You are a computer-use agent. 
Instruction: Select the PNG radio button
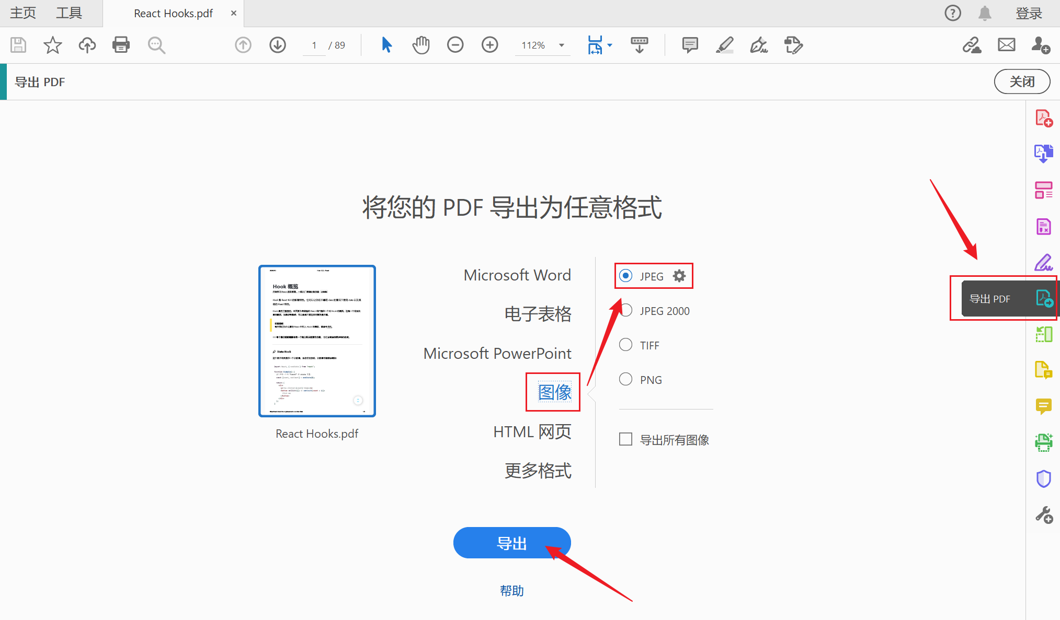625,379
